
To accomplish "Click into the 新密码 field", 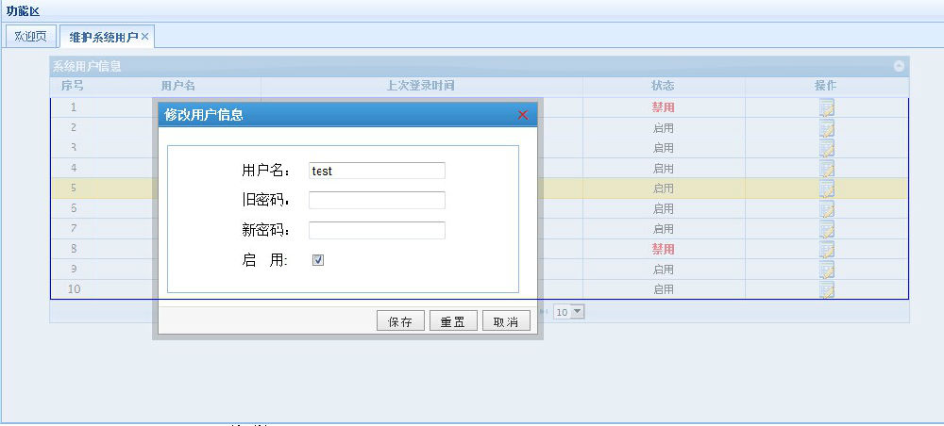I will coord(377,230).
